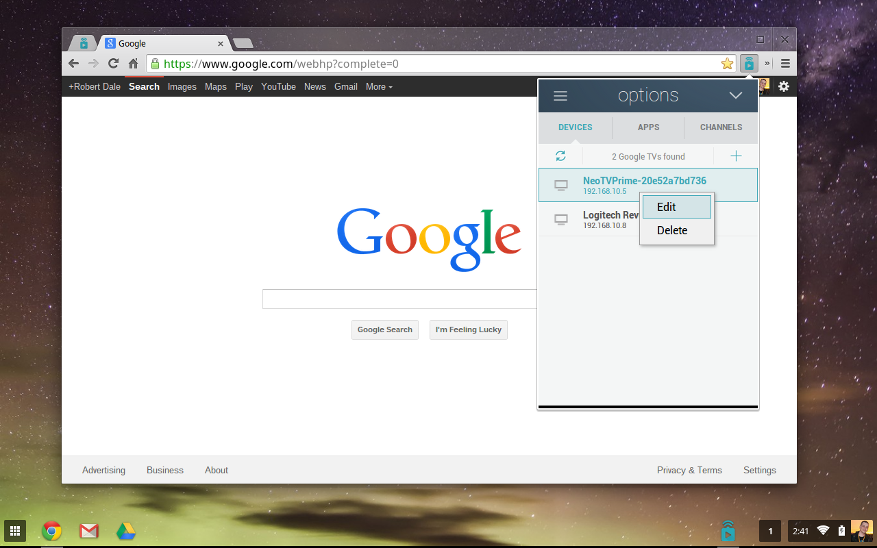Click the I'm Feeling Lucky button

coord(468,329)
